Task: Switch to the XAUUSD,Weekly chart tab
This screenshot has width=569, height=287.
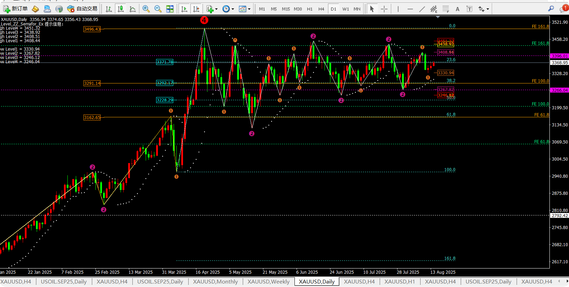Action: tap(268, 281)
